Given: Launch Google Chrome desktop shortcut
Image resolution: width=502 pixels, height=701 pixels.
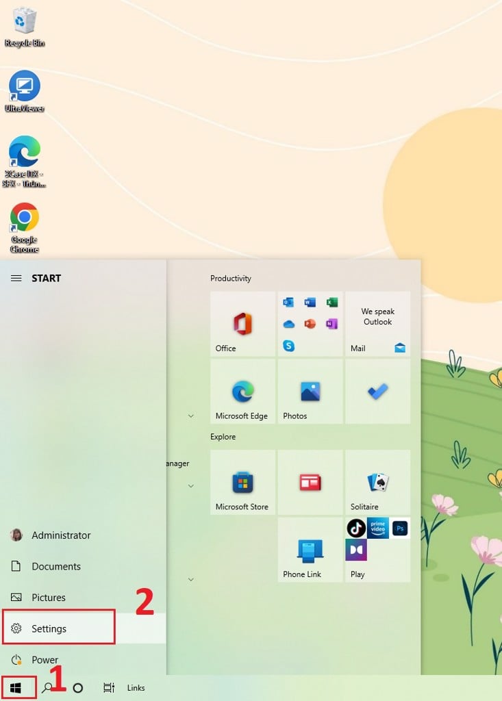Looking at the screenshot, I should tap(24, 227).
